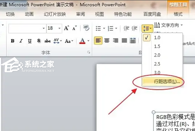Image resolution: width=195 pixels, height=131 pixels.
Task: Click distributed alignment icon
Action: 133,40
